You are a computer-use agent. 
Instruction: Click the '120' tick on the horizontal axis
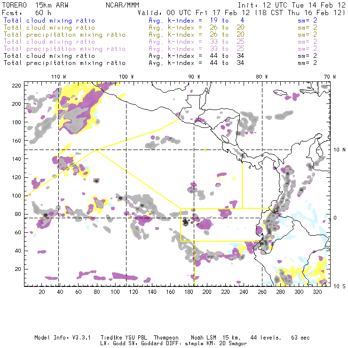pyautogui.click(x=134, y=292)
